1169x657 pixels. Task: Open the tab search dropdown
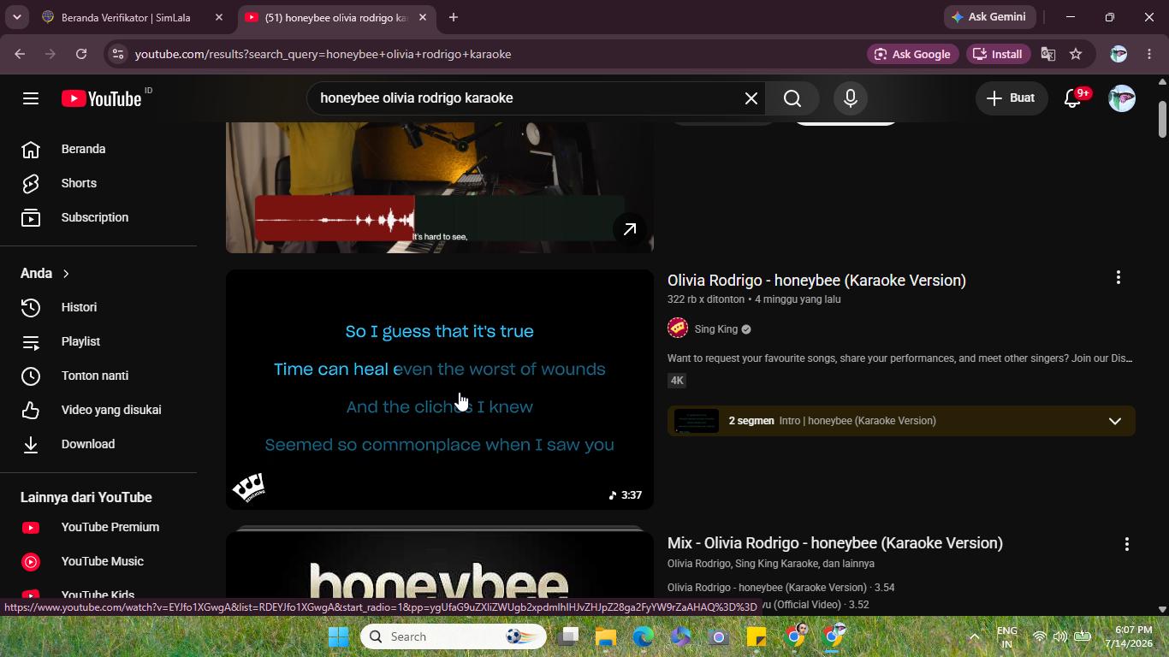[16, 17]
